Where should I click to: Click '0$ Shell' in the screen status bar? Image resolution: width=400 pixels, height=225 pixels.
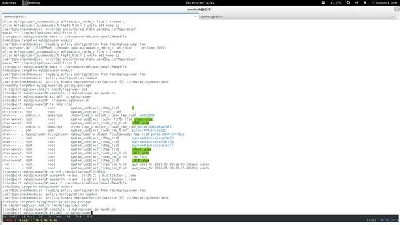[x=11, y=217]
